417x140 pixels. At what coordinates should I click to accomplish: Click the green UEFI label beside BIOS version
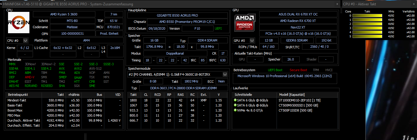click(218, 28)
